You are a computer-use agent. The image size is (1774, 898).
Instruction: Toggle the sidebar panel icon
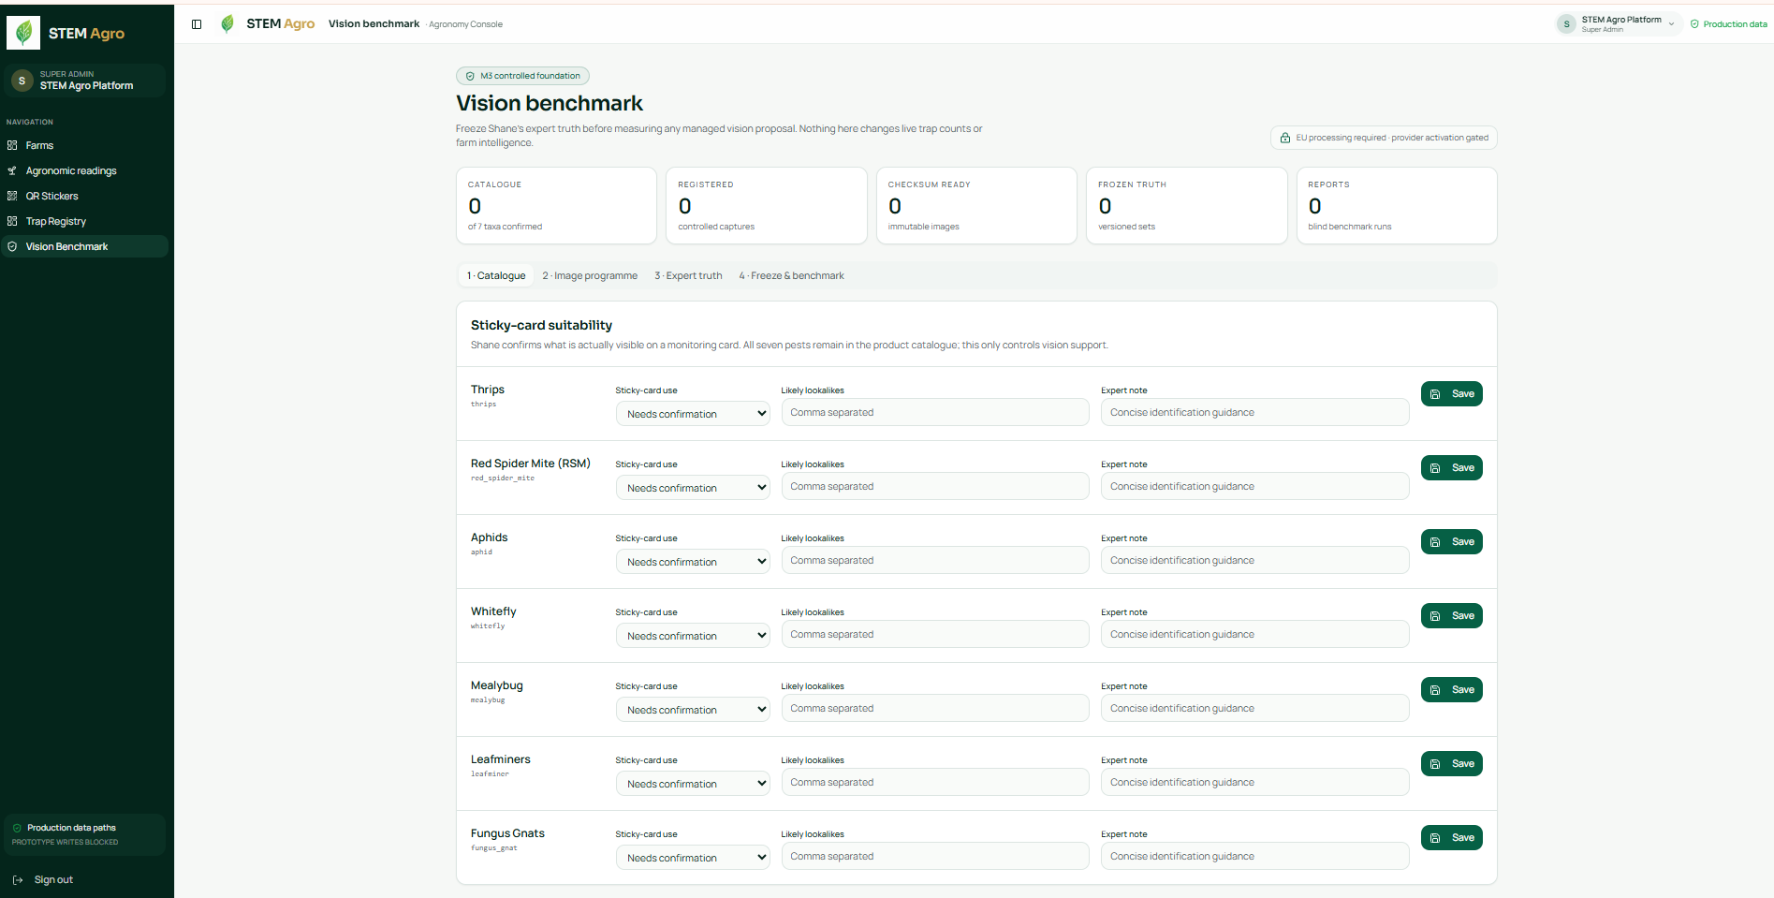[x=197, y=24]
